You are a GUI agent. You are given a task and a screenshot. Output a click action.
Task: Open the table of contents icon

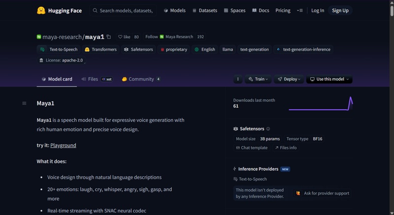coord(24,103)
